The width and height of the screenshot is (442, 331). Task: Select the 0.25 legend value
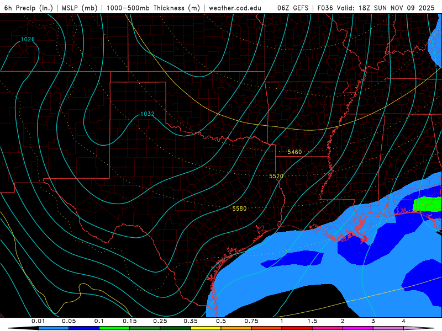[x=160, y=321]
